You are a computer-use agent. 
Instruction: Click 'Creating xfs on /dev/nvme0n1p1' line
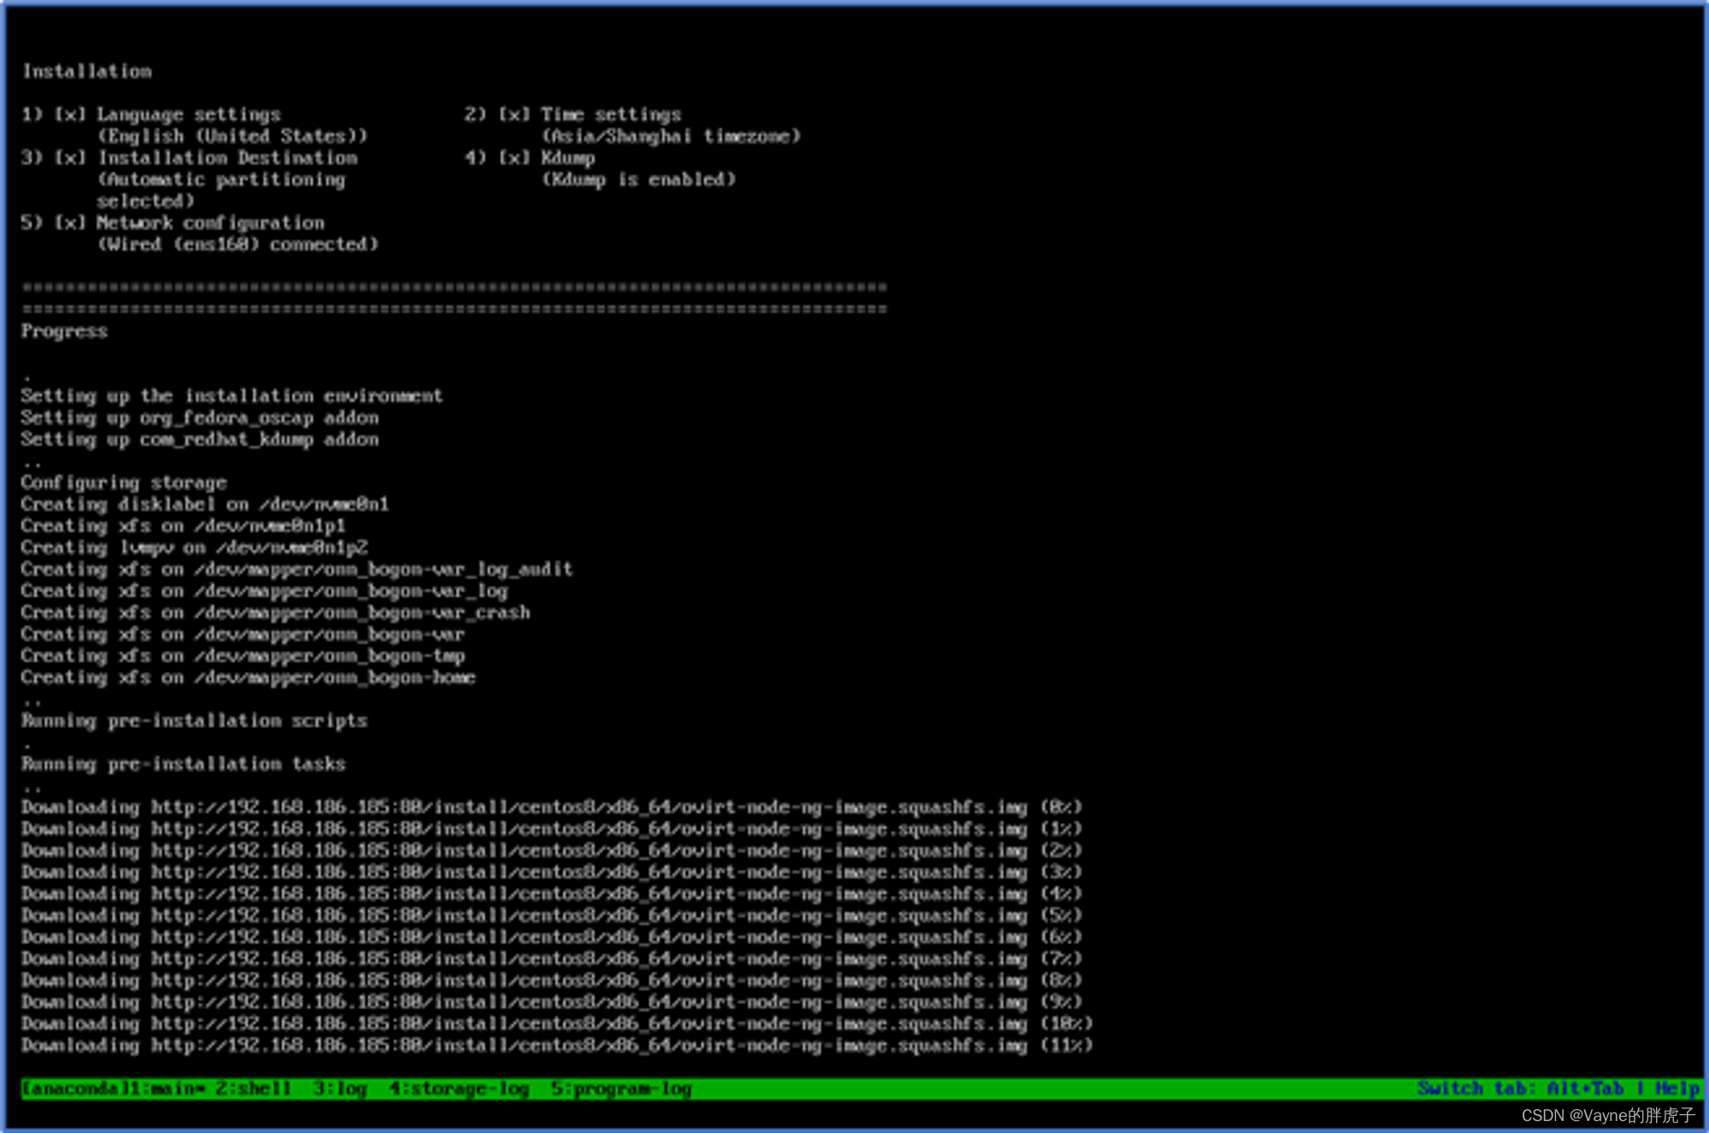[184, 526]
